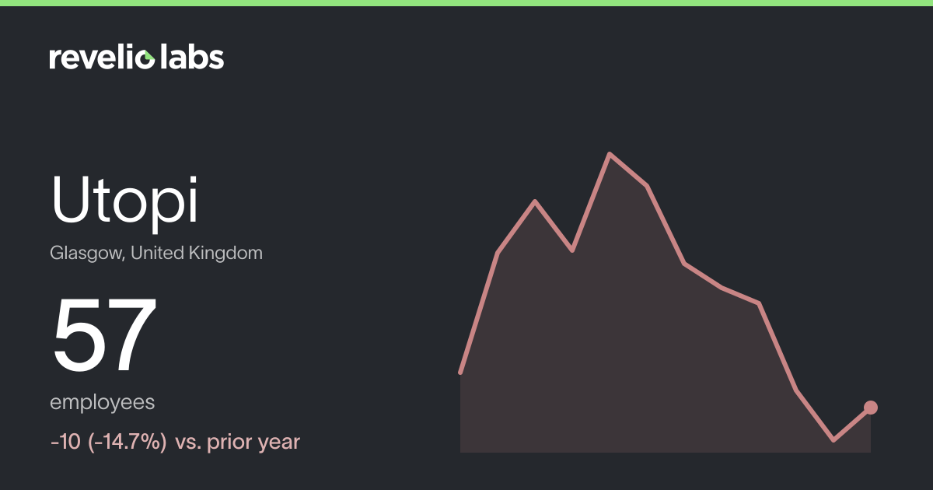The width and height of the screenshot is (933, 490).
Task: Select the employees label under the count
Action: [103, 403]
